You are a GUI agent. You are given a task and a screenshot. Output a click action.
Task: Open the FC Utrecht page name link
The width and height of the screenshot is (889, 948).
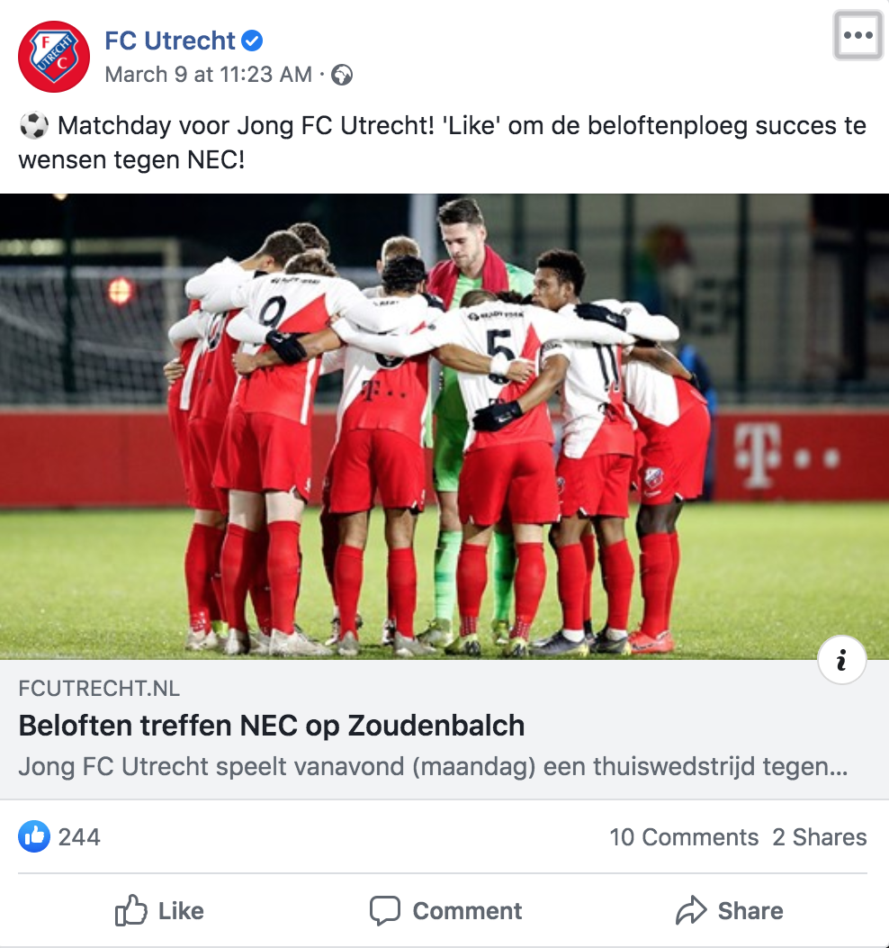click(170, 41)
